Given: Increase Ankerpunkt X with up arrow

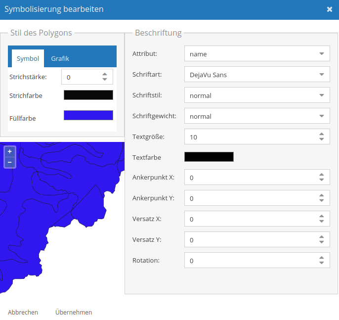Looking at the screenshot, I should tap(322, 175).
